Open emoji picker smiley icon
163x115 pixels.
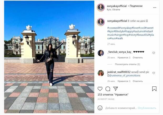[100, 108]
